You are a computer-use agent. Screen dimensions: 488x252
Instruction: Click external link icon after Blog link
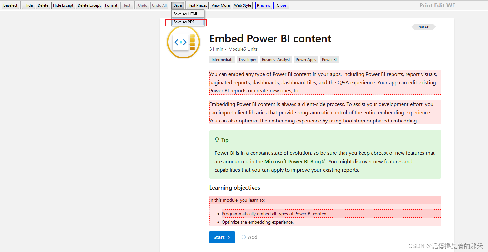click(324, 161)
